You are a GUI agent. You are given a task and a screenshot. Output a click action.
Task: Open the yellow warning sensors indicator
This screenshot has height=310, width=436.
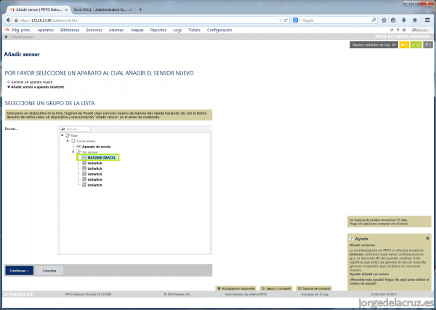(404, 45)
